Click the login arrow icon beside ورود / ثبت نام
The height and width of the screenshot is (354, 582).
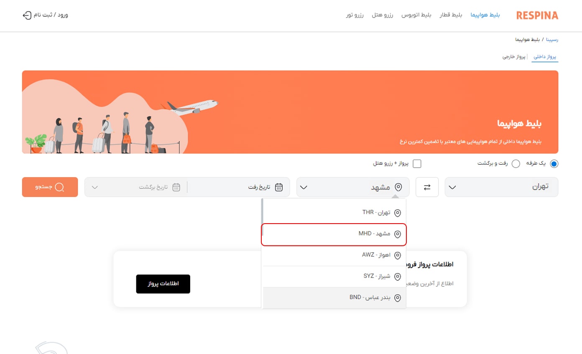(x=27, y=15)
